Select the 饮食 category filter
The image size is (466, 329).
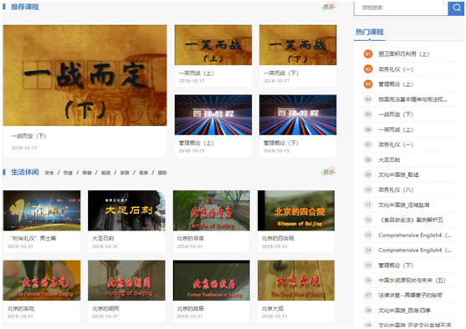pyautogui.click(x=68, y=173)
